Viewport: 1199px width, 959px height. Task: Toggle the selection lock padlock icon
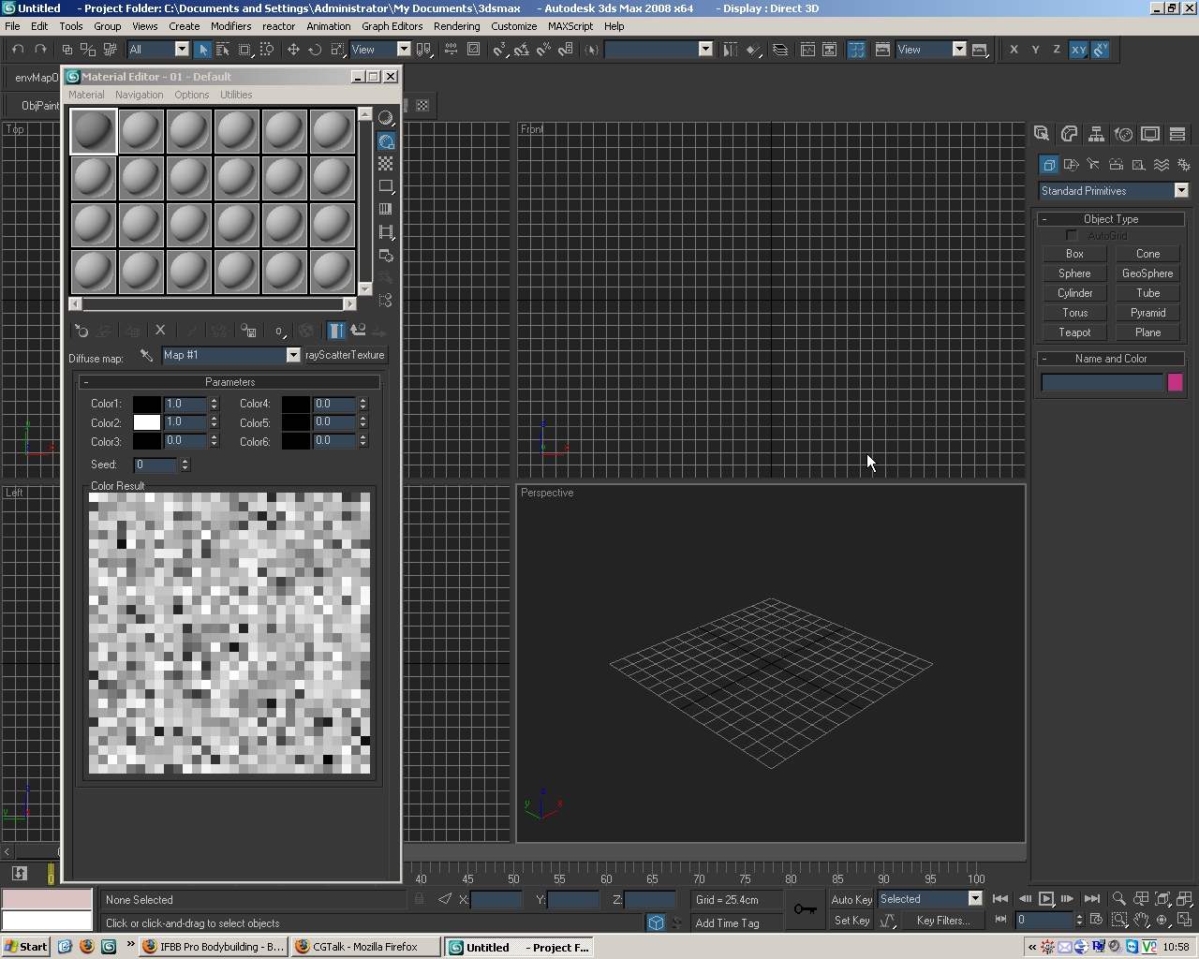pyautogui.click(x=419, y=899)
